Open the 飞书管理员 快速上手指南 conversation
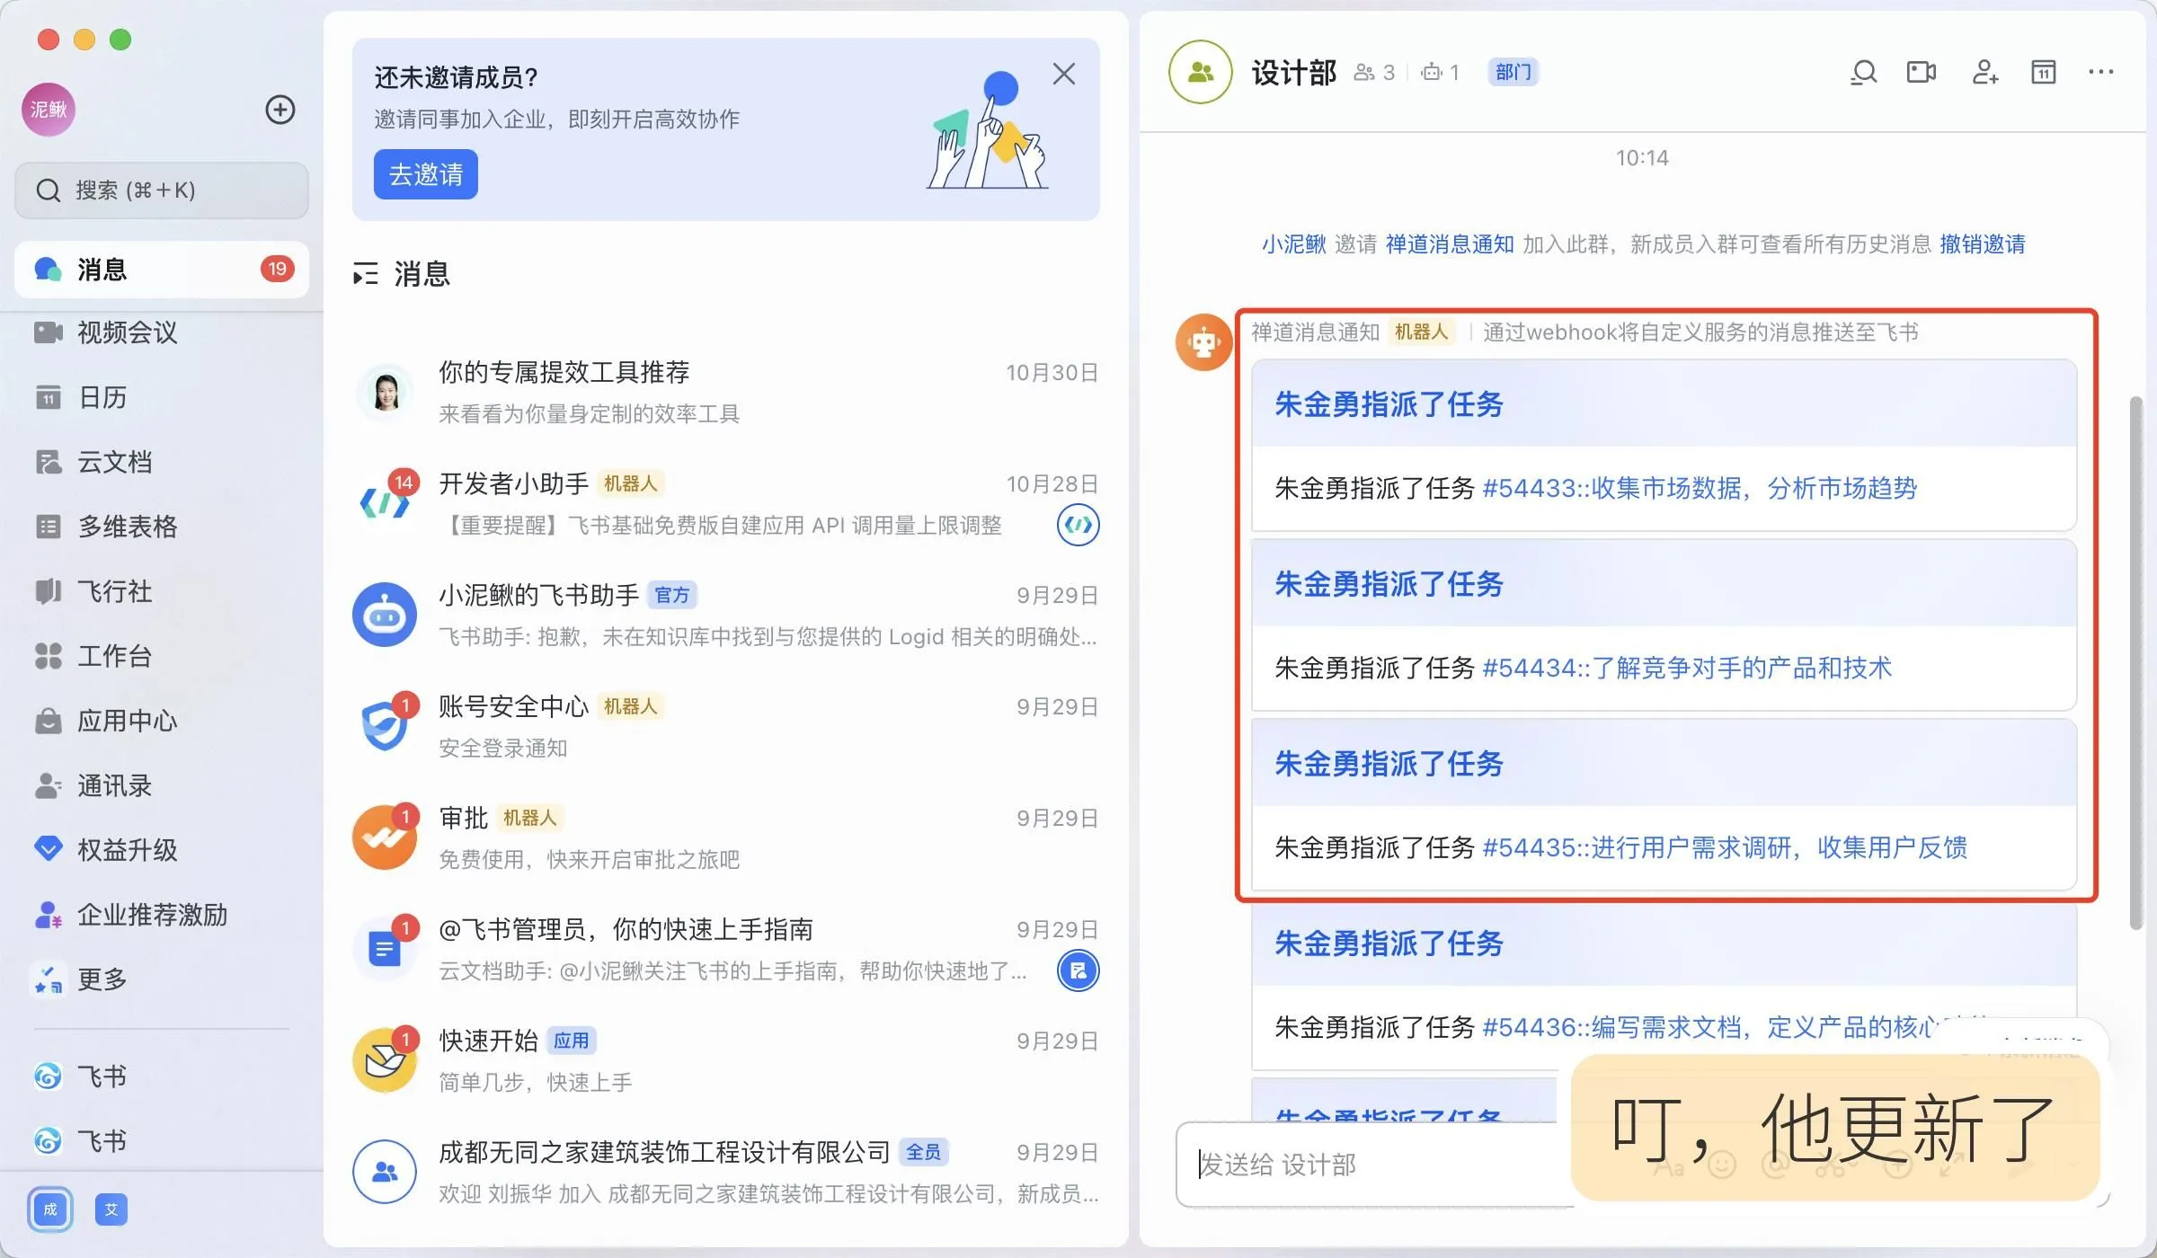This screenshot has height=1258, width=2157. pyautogui.click(x=726, y=950)
